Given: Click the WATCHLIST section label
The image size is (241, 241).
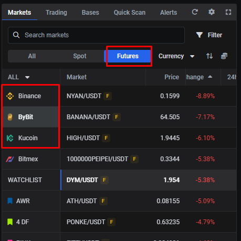Looking at the screenshot, I should (x=25, y=180).
